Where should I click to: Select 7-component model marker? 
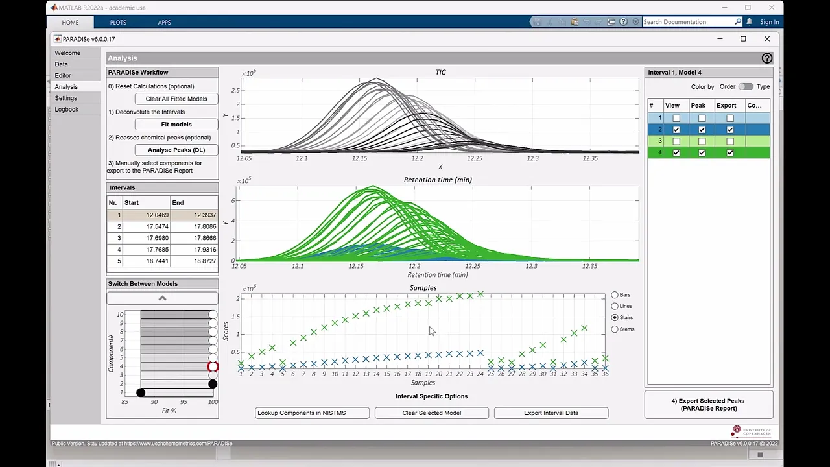tap(213, 341)
